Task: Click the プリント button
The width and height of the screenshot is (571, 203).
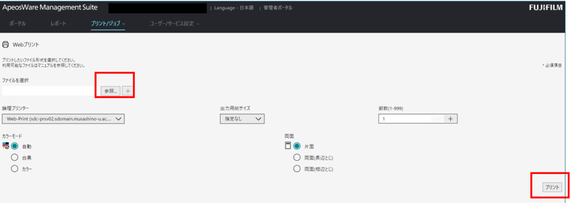Action: pyautogui.click(x=551, y=187)
